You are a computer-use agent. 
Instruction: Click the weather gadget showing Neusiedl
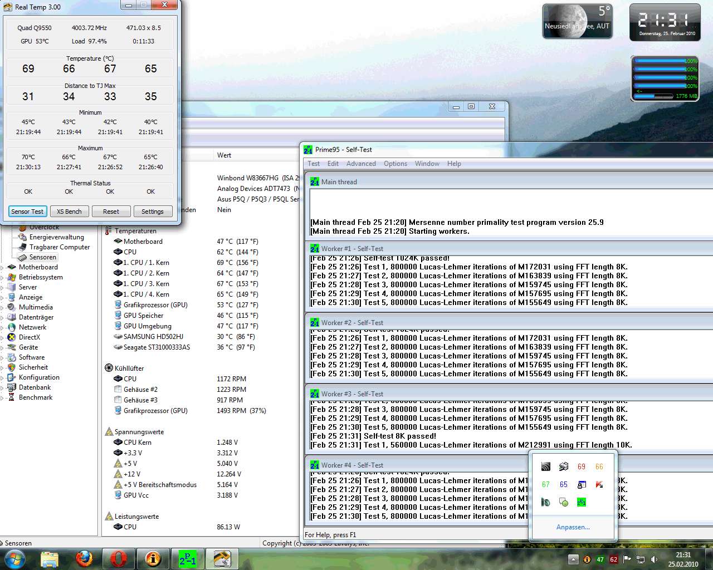(x=578, y=22)
